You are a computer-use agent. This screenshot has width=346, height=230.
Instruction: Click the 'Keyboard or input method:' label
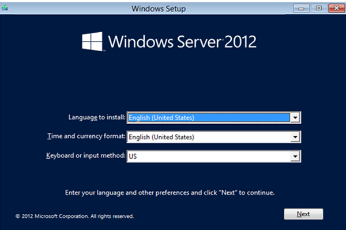coord(85,156)
